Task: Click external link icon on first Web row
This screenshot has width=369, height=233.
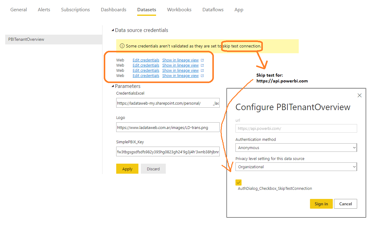Action: (x=202, y=60)
